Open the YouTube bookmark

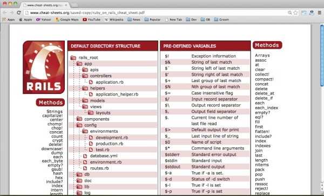(x=92, y=19)
